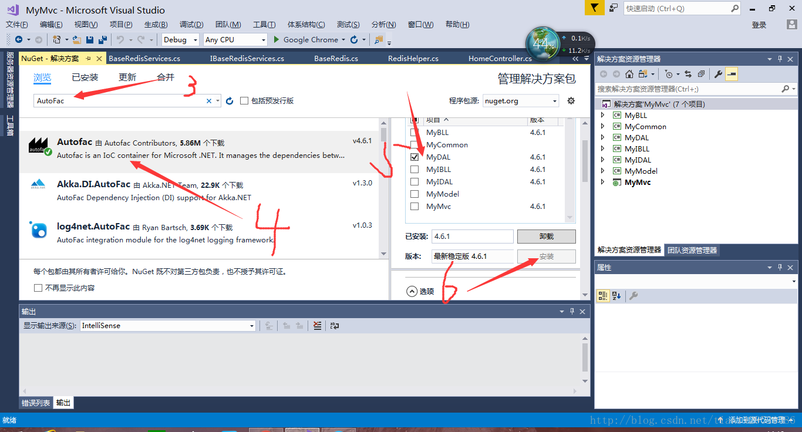Click the Find in Files toolbar icon

[379, 40]
